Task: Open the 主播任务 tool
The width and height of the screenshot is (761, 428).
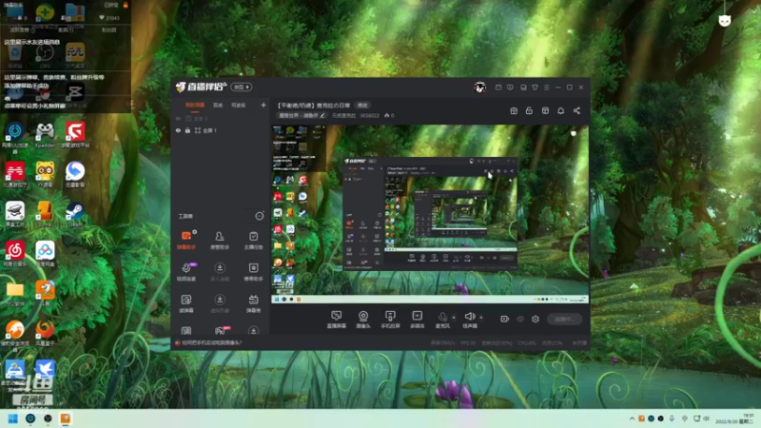Action: coord(253,240)
